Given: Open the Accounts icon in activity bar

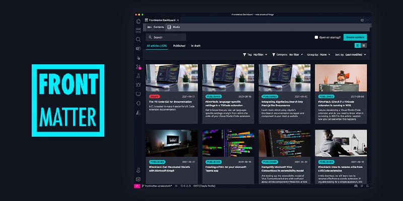Looking at the screenshot, I should pyautogui.click(x=138, y=170).
